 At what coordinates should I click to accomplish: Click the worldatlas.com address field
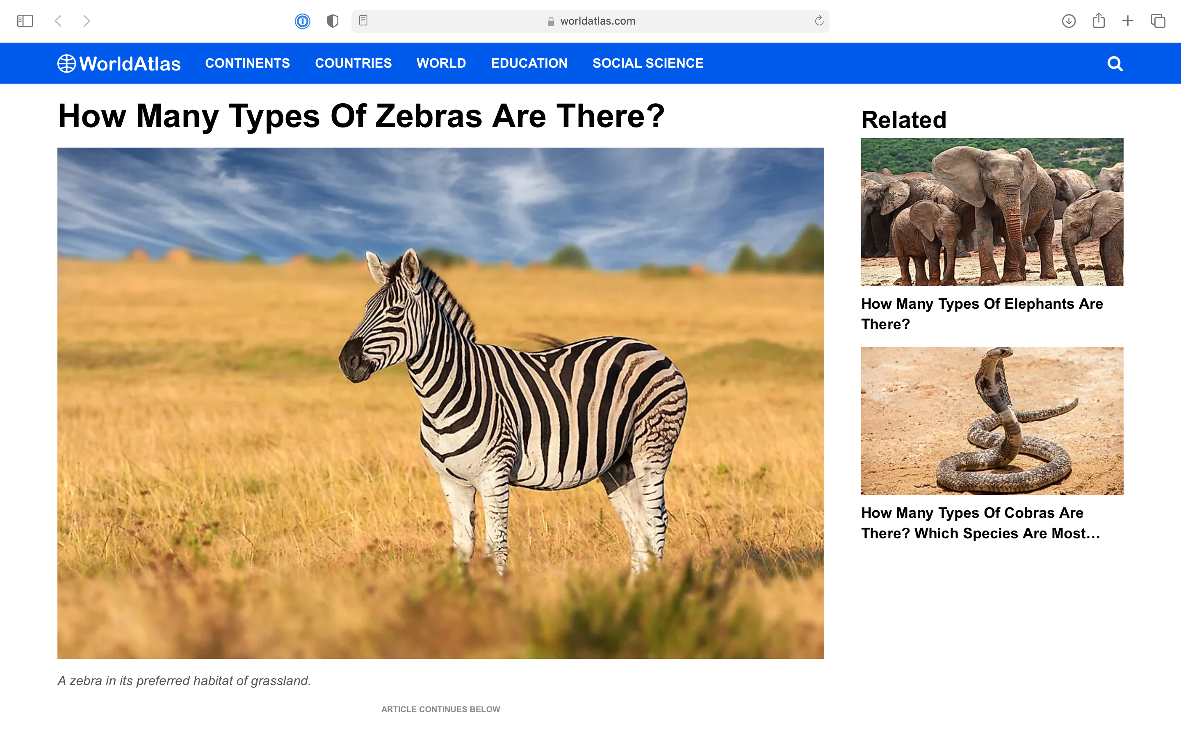click(x=590, y=21)
